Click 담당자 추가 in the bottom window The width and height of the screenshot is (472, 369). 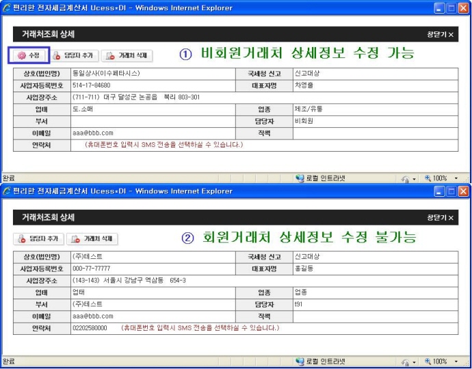click(39, 239)
